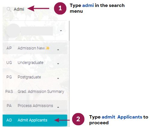Select the Admission New menu item

[35, 48]
